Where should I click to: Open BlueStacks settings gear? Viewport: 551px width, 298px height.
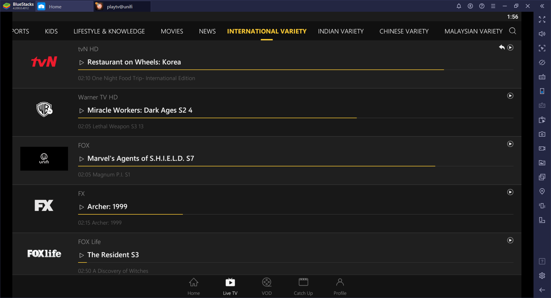[542, 276]
